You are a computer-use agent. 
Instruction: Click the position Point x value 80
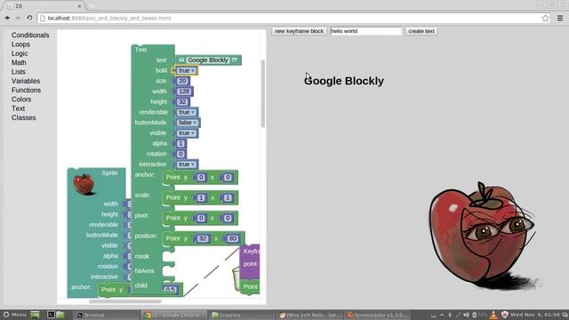point(232,239)
